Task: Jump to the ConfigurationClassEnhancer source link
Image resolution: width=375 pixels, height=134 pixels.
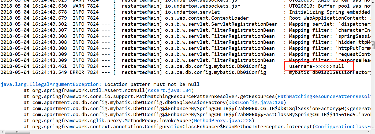Action: pyautogui.click(x=343, y=127)
